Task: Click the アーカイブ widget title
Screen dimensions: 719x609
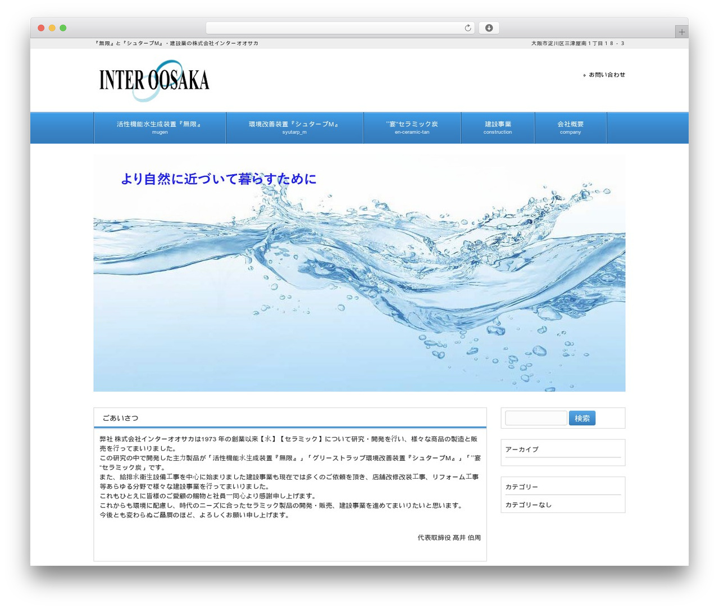Action: tap(522, 449)
